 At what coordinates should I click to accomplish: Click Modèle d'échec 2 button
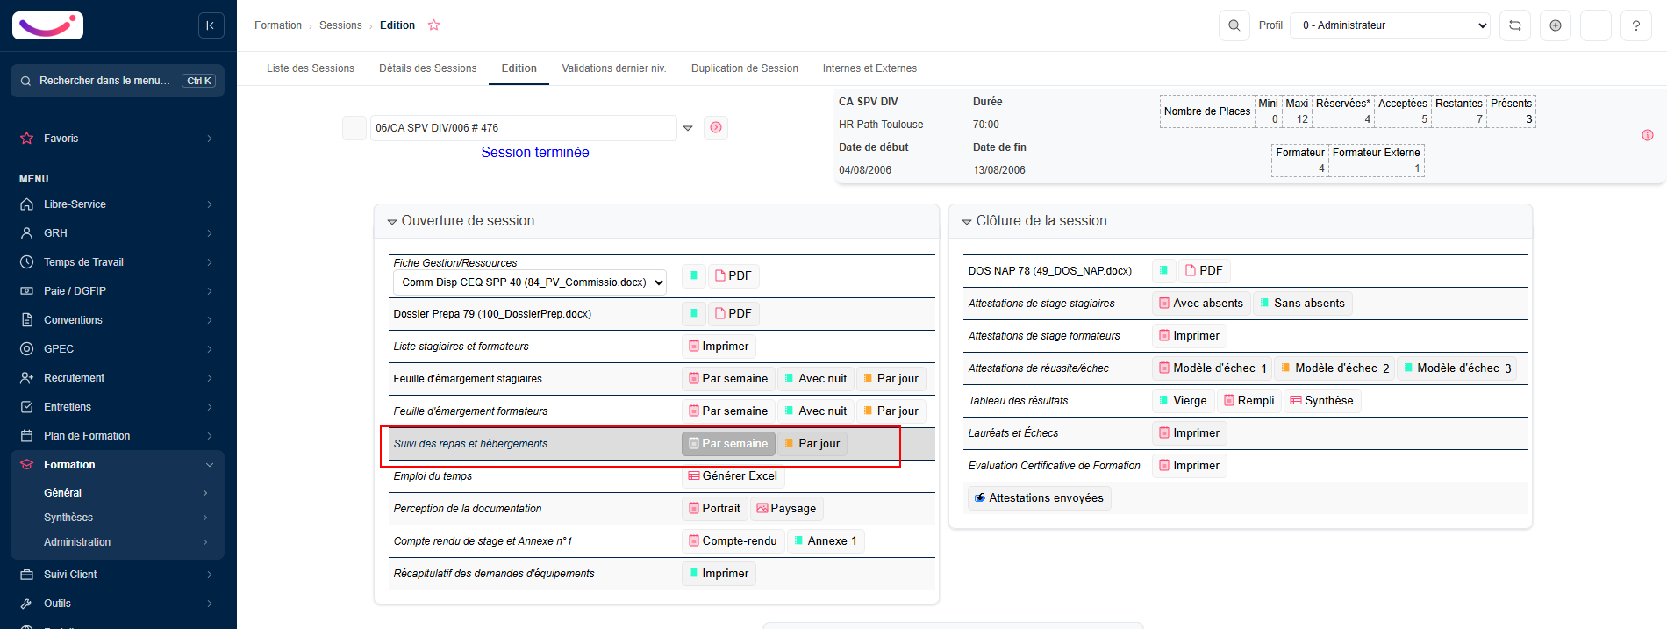(x=1334, y=368)
